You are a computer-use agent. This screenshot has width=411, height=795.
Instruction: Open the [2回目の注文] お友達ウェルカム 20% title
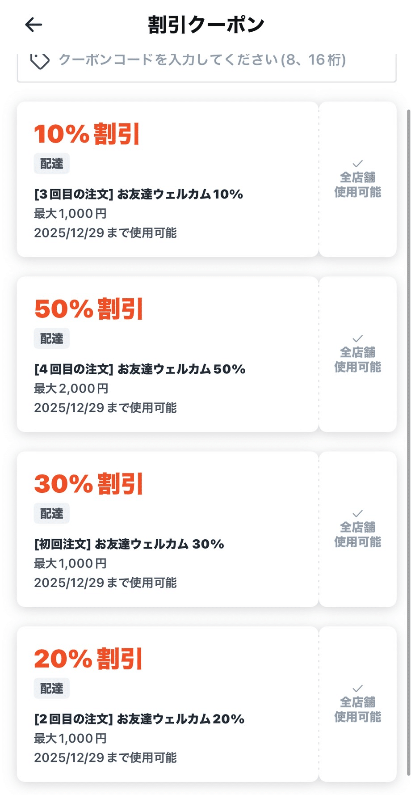139,719
